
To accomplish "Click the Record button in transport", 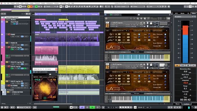I will point(98,107).
